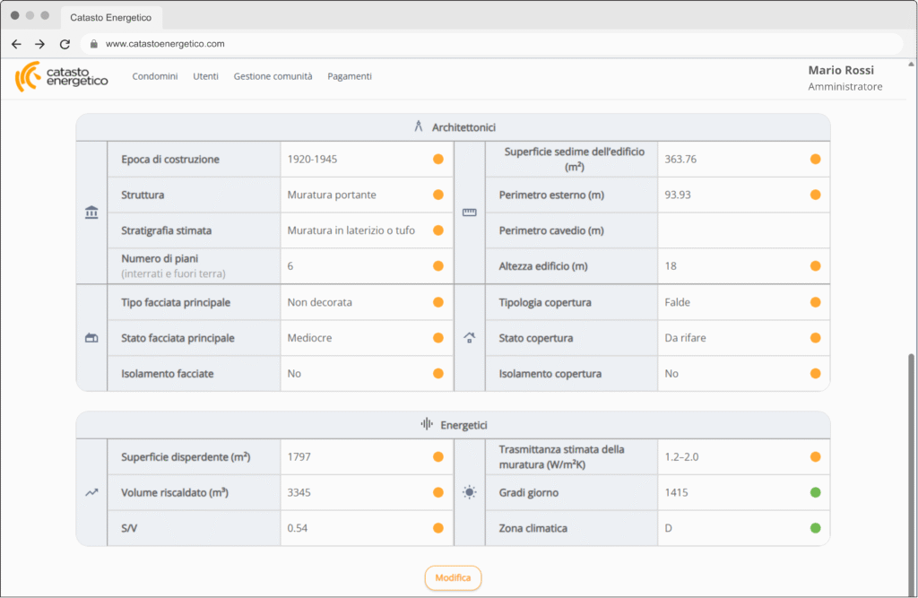Screen dimensions: 918x598
Task: Select the Catasto Energetico browser tab
Action: [x=110, y=17]
